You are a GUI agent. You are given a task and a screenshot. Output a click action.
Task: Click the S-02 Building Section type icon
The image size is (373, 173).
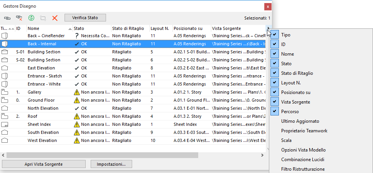tap(5, 60)
